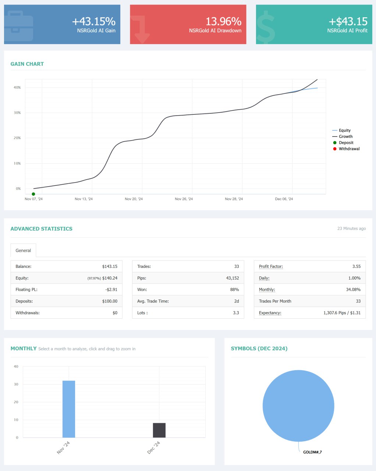This screenshot has width=376, height=471.
Task: Click the 13.96% drawdown value
Action: point(223,21)
